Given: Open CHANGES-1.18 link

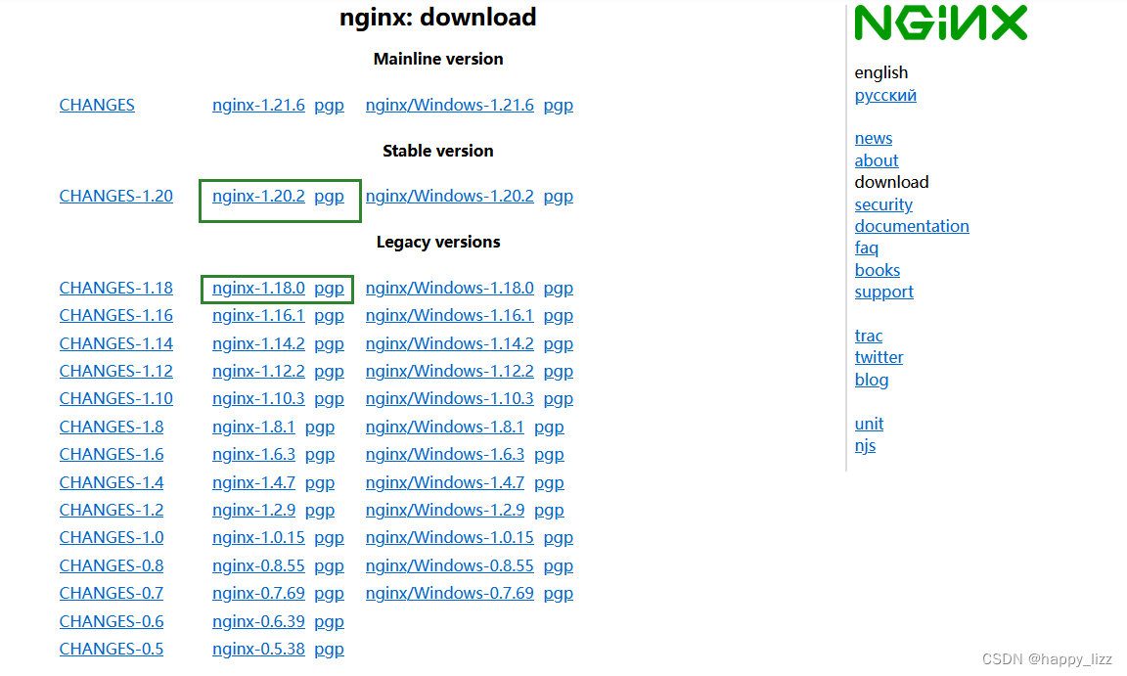Looking at the screenshot, I should pos(116,288).
